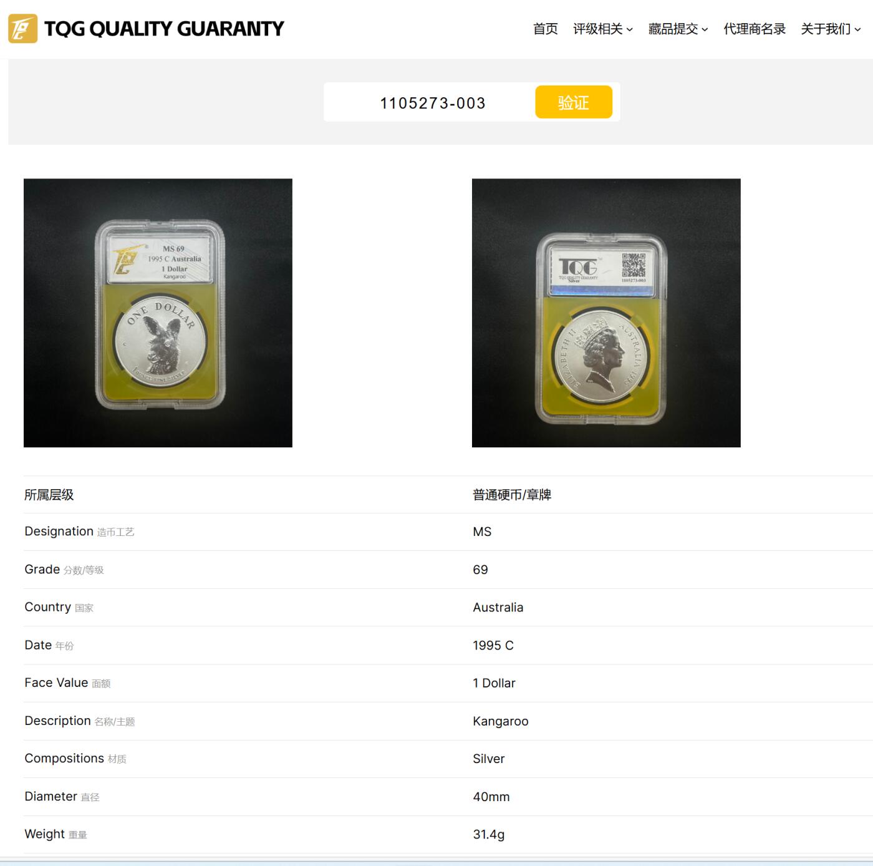
Task: Click the TQG gold logo icon
Action: [x=22, y=29]
